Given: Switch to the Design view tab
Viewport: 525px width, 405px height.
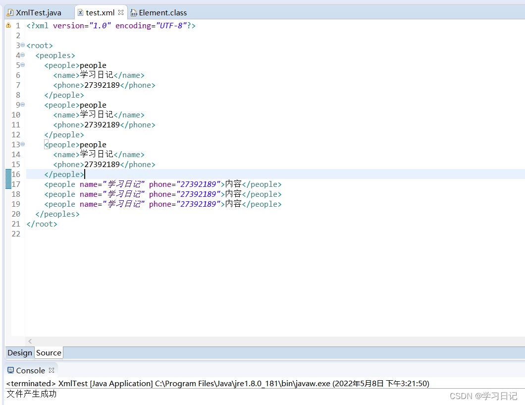Looking at the screenshot, I should [x=20, y=353].
